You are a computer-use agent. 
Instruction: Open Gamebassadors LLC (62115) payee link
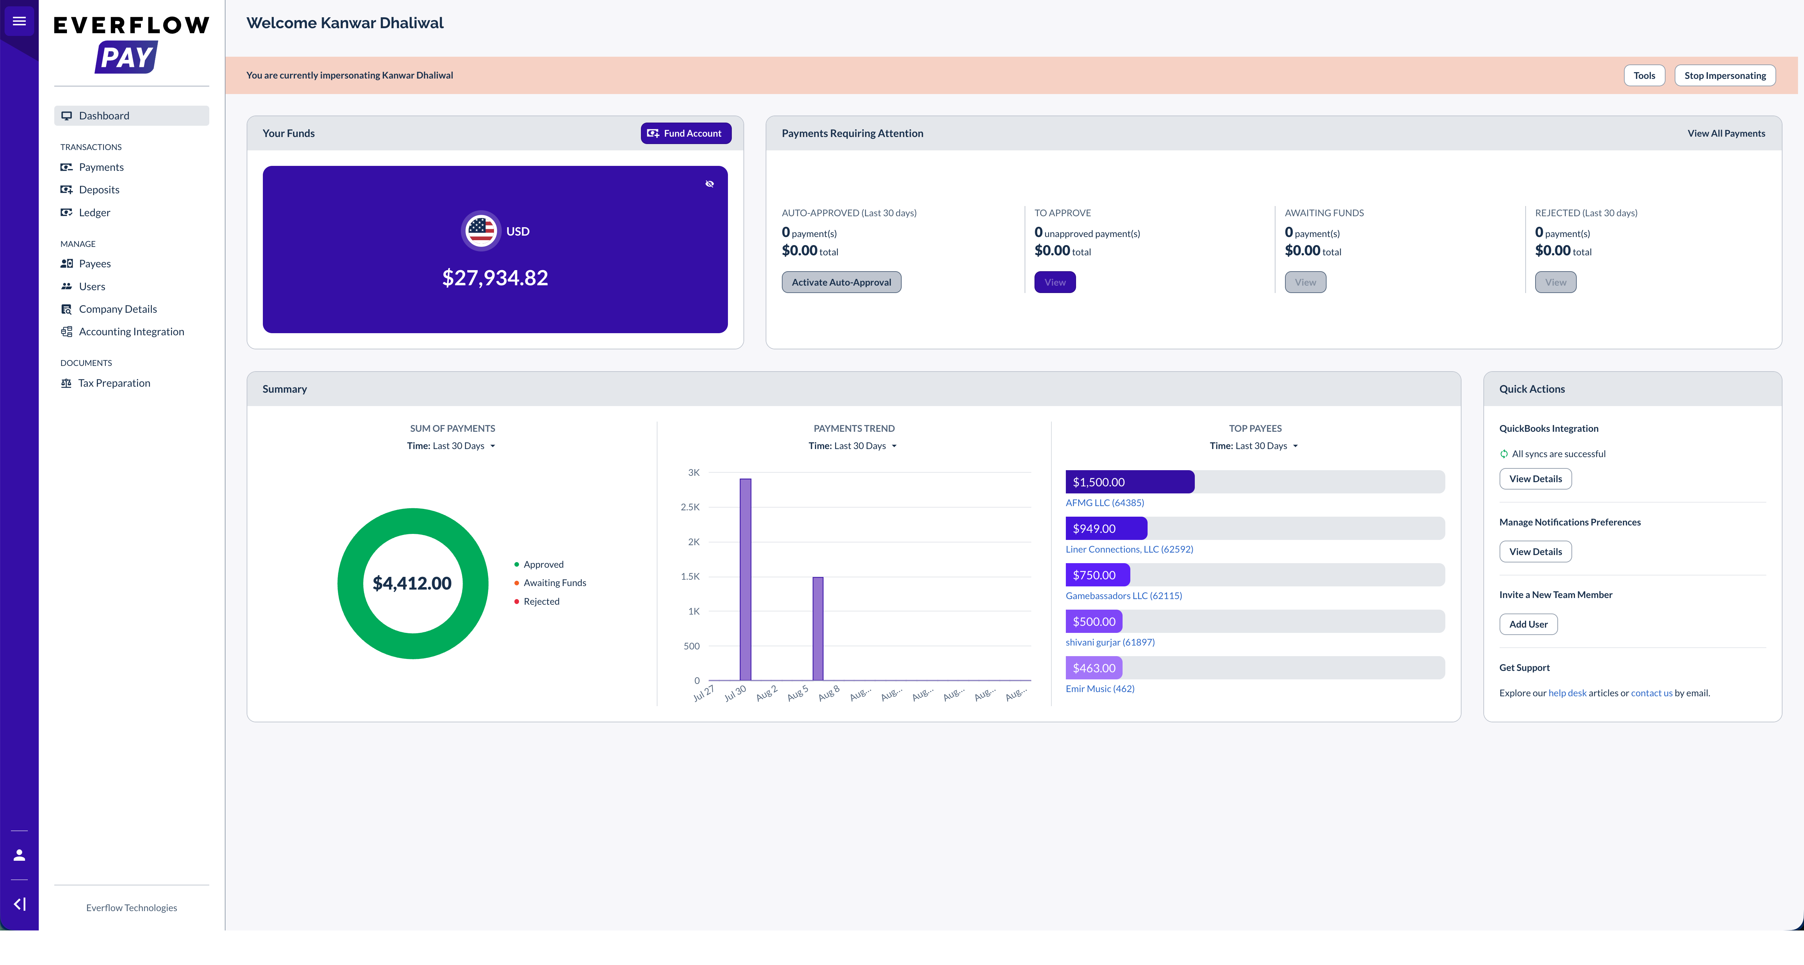(x=1123, y=596)
